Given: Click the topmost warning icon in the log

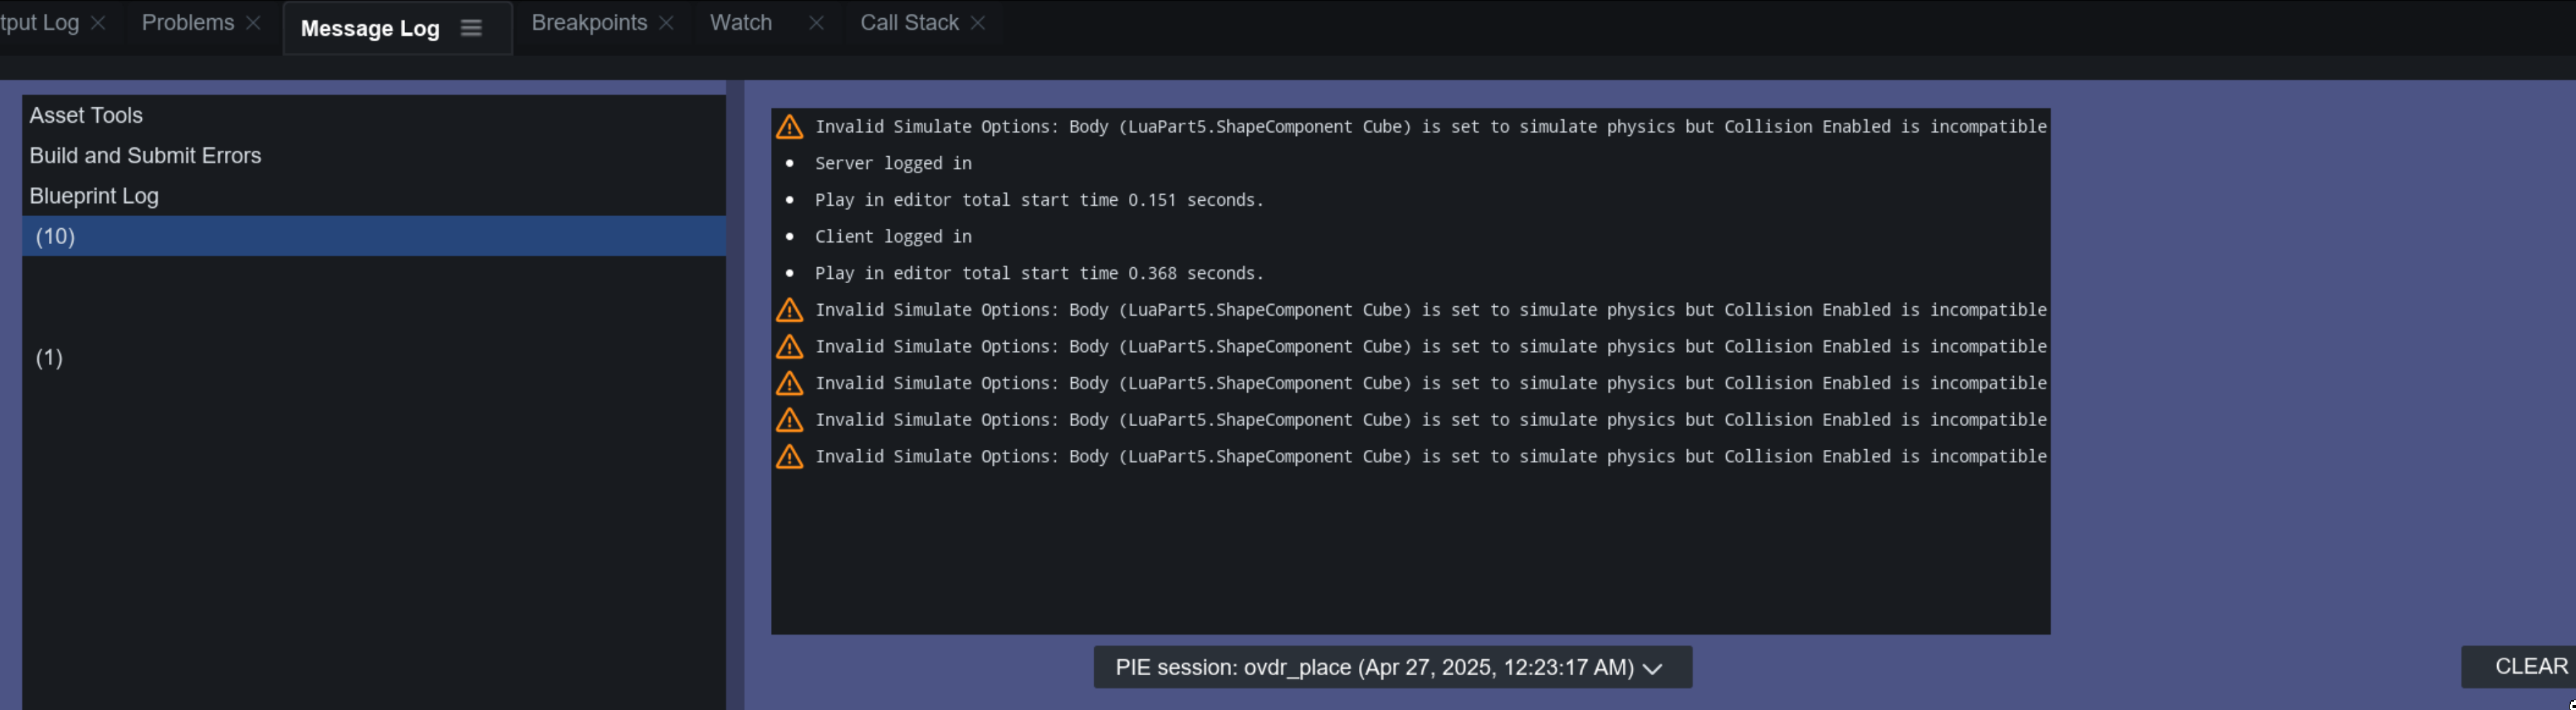Looking at the screenshot, I should pos(789,127).
